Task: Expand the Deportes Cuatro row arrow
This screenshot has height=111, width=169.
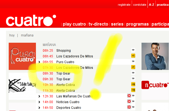Action: (x=39, y=108)
